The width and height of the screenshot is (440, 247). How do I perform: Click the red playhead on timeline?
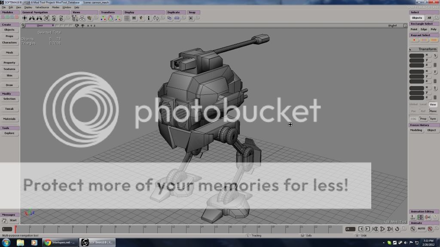tap(15, 229)
